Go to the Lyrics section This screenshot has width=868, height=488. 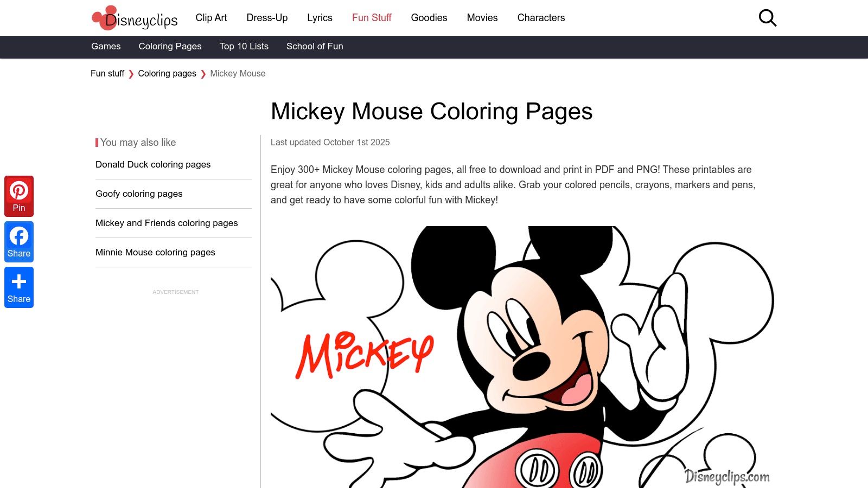click(320, 17)
